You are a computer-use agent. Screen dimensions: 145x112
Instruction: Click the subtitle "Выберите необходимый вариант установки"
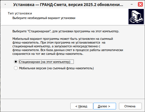[44, 18]
